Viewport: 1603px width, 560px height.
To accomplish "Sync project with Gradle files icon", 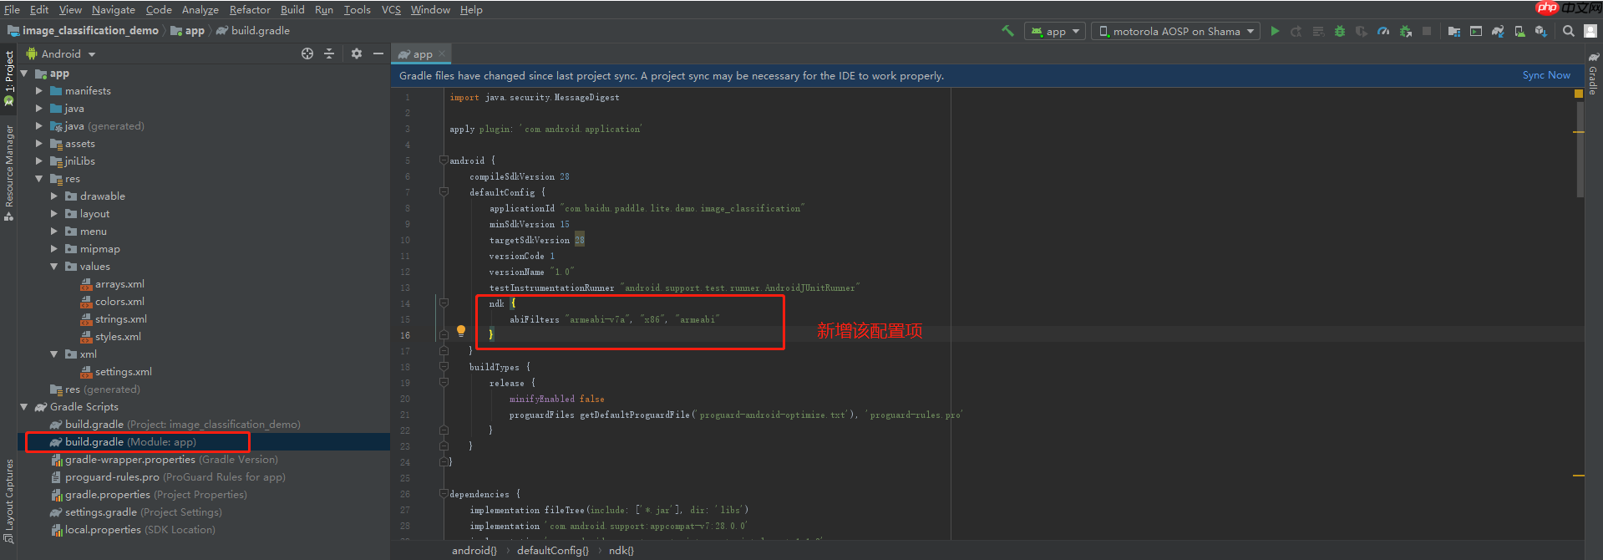I will tap(1498, 31).
